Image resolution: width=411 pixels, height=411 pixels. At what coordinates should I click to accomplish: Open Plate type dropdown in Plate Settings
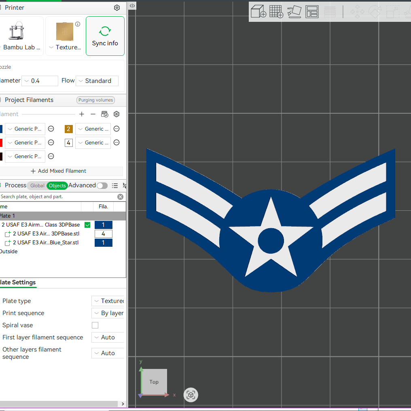click(108, 301)
